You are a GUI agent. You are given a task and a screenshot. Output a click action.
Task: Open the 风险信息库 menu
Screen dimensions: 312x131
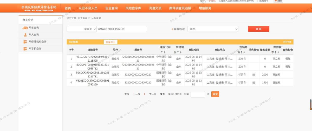[x=133, y=8]
